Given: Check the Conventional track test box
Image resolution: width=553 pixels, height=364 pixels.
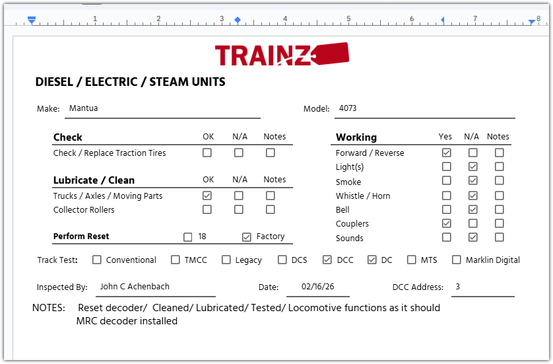Looking at the screenshot, I should point(96,260).
